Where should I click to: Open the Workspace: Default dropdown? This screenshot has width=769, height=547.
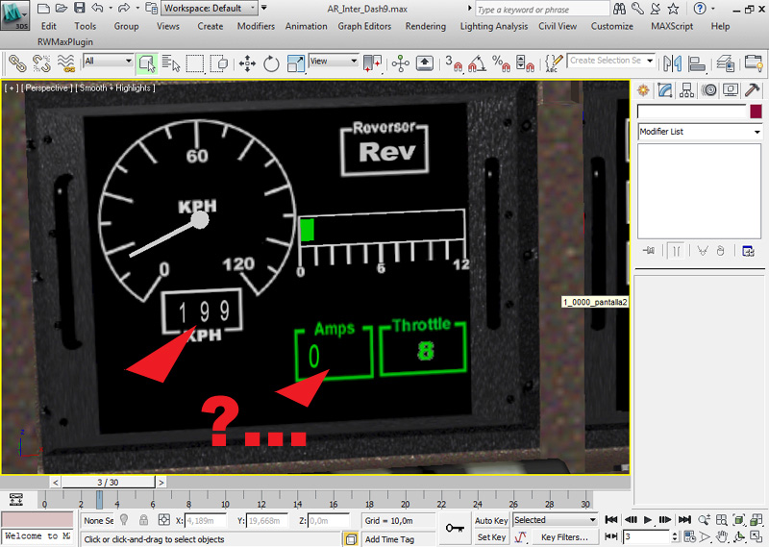(209, 8)
